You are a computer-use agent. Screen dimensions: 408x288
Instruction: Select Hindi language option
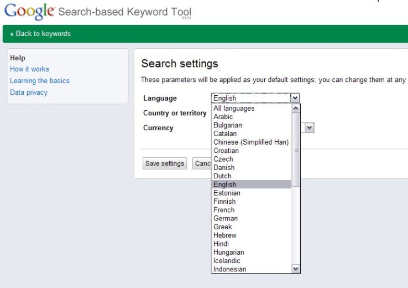coord(252,244)
